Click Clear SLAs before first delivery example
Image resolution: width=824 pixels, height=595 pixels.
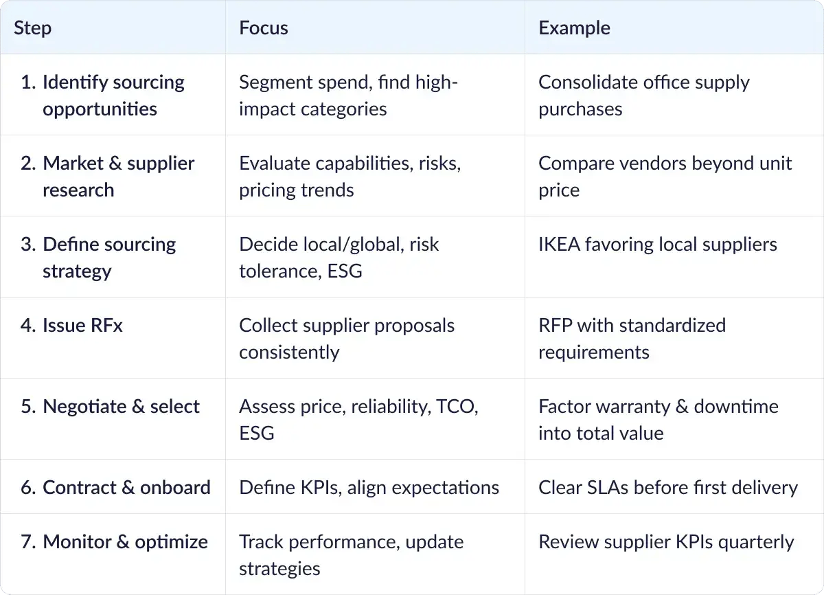pos(667,487)
